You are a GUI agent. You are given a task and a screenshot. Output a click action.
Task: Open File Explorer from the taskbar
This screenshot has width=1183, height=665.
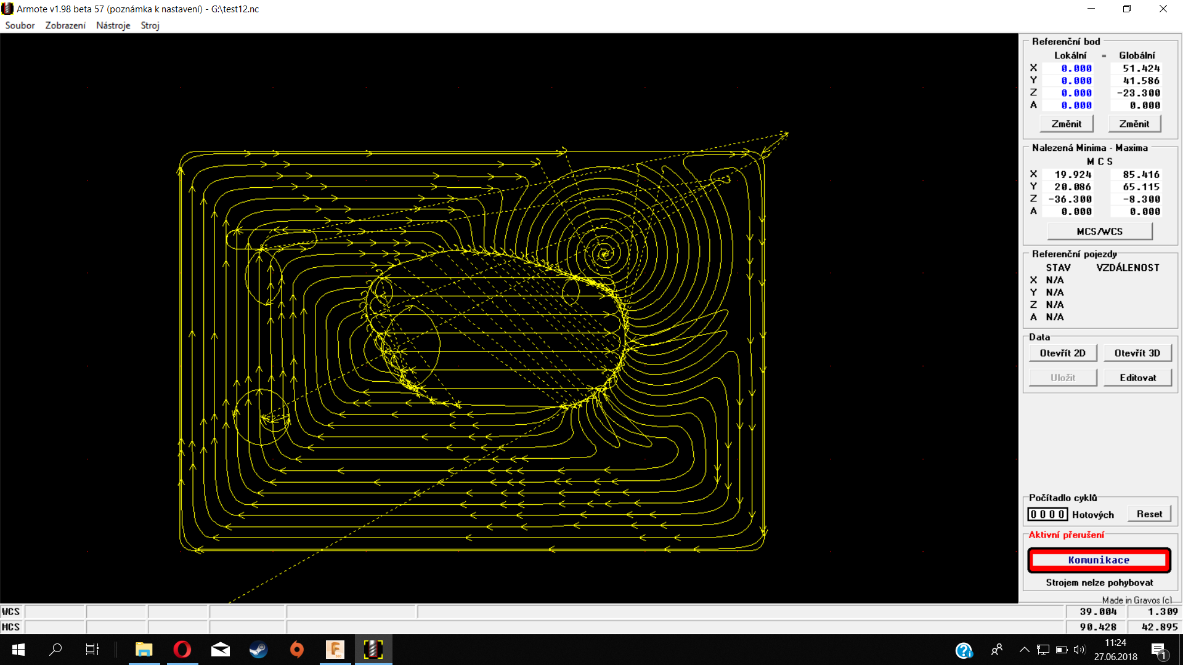(144, 650)
